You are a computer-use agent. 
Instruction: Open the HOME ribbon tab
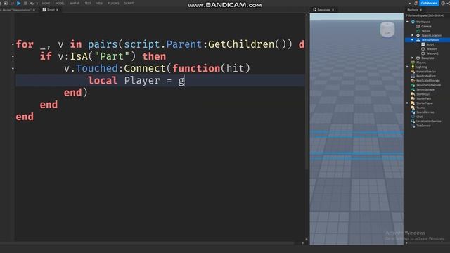[46, 3]
